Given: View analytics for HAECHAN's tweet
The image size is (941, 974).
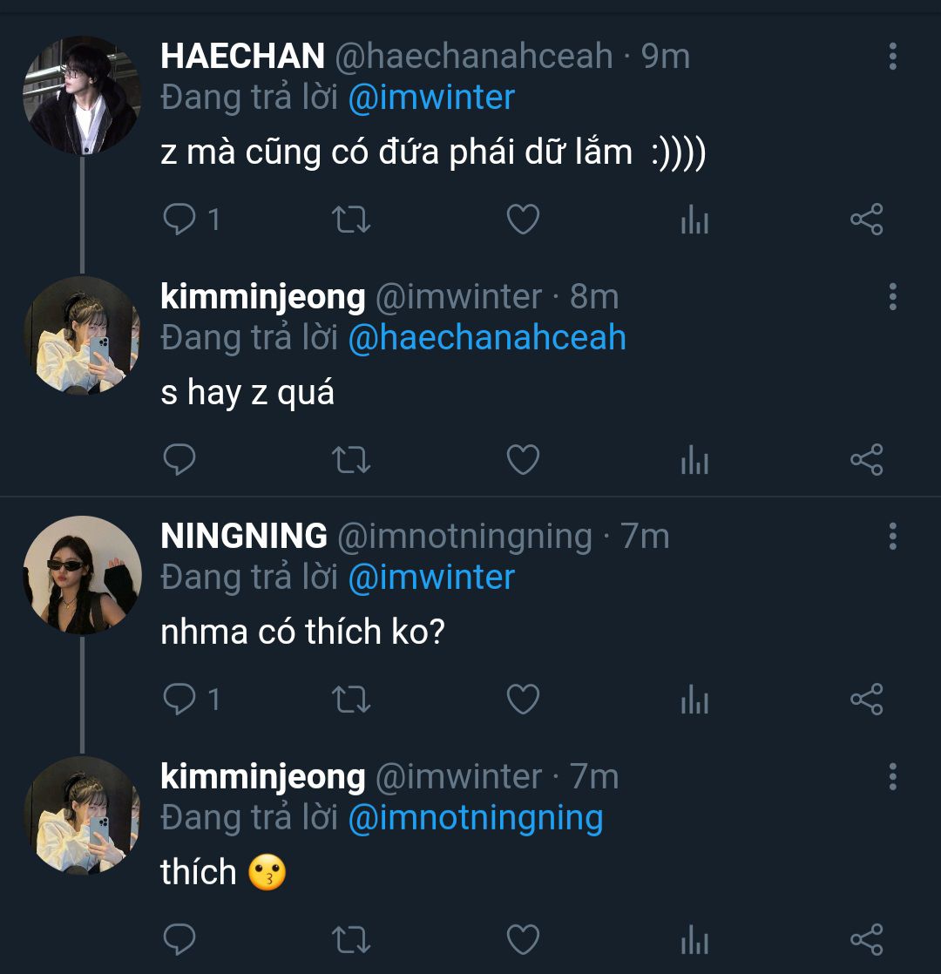Looking at the screenshot, I should click(x=694, y=219).
